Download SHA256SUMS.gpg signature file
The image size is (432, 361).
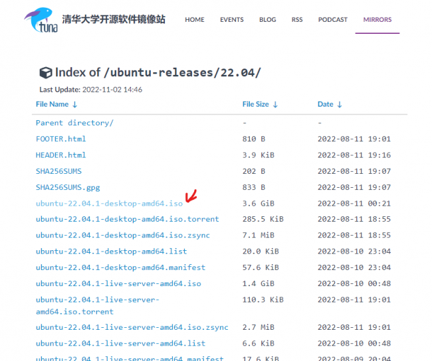click(68, 187)
